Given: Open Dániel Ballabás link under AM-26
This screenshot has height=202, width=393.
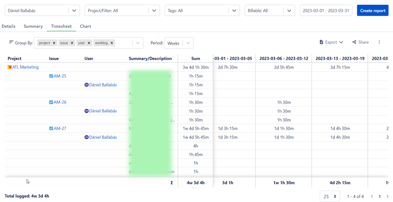Looking at the screenshot, I should pos(103,111).
